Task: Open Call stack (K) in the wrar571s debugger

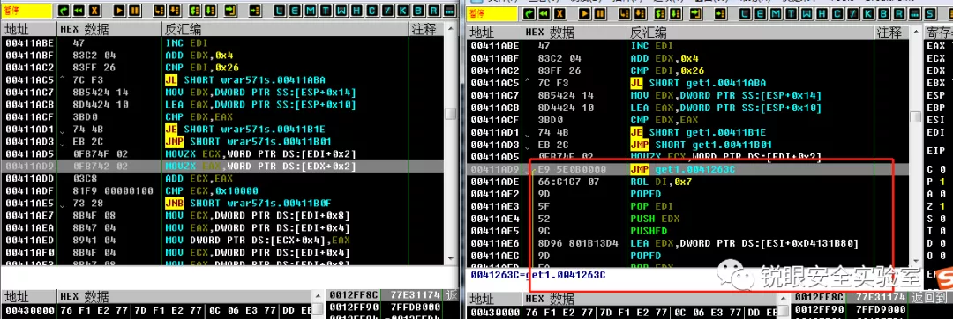Action: point(402,11)
